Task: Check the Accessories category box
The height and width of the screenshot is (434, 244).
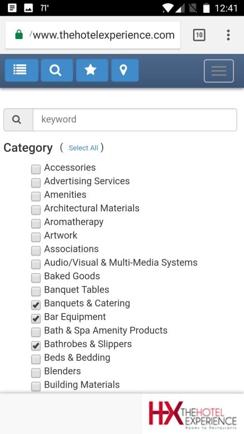Action: pyautogui.click(x=36, y=169)
